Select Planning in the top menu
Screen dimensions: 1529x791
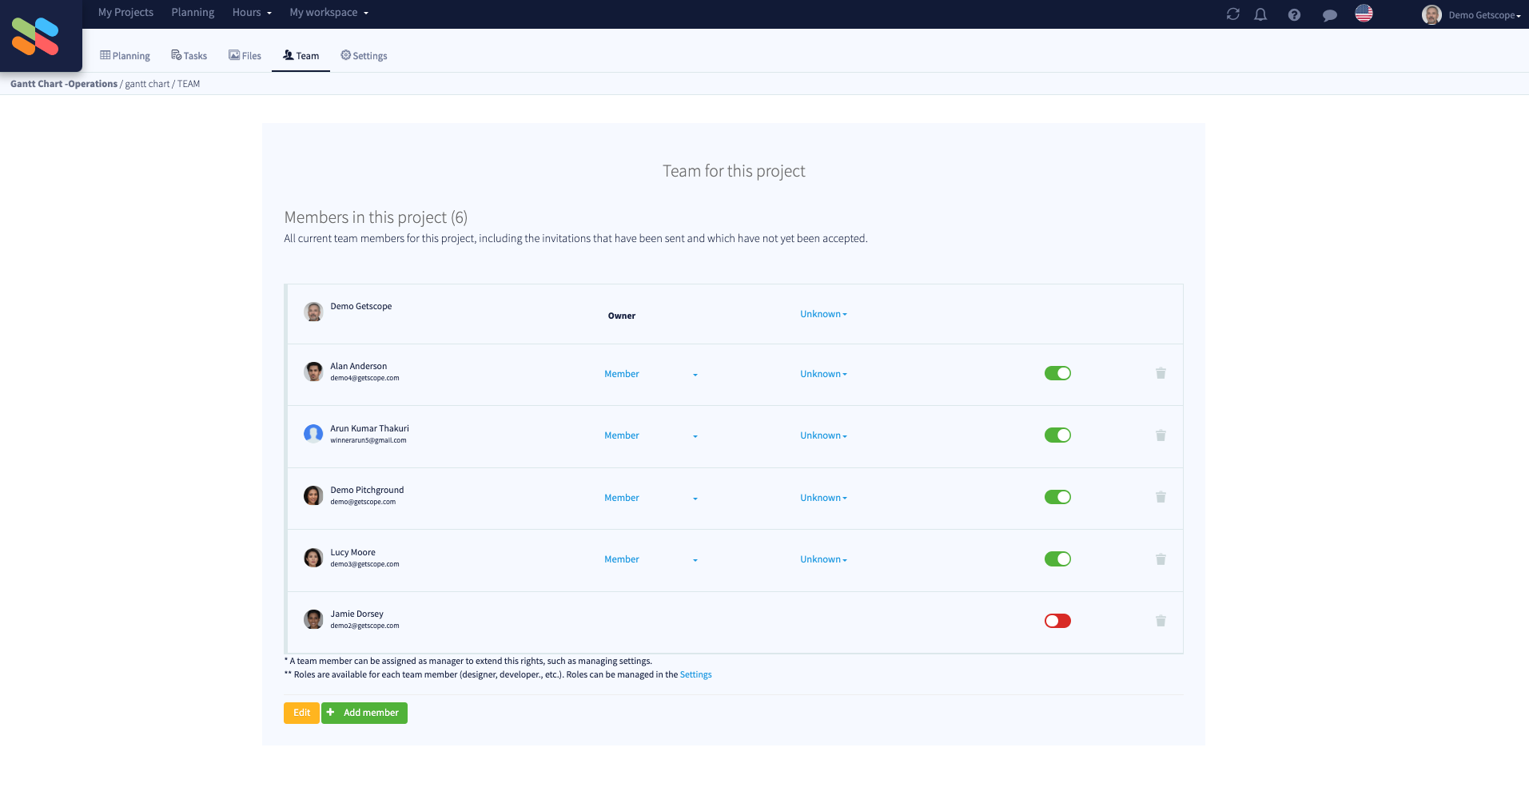click(x=193, y=12)
